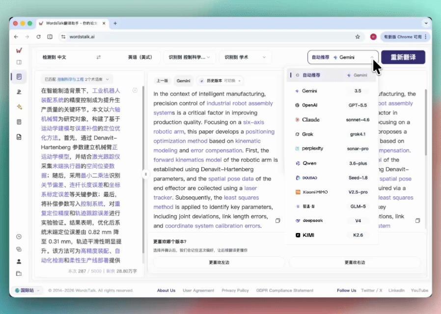Open the Privacy Policy link

(235, 290)
